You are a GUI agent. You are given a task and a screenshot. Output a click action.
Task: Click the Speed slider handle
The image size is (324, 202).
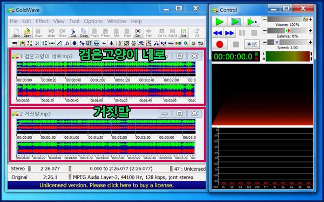tap(277, 42)
